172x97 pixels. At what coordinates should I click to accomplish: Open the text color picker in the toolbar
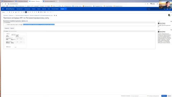(x=16, y=12)
